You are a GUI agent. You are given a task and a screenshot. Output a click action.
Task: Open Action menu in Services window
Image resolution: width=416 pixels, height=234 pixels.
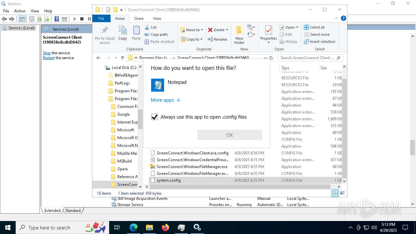[x=20, y=11]
